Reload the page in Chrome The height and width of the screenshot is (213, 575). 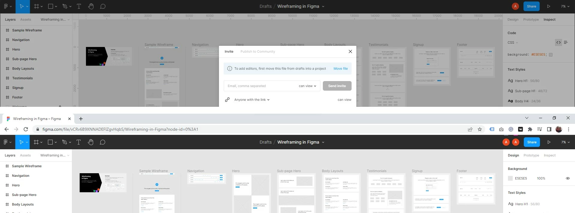click(26, 129)
